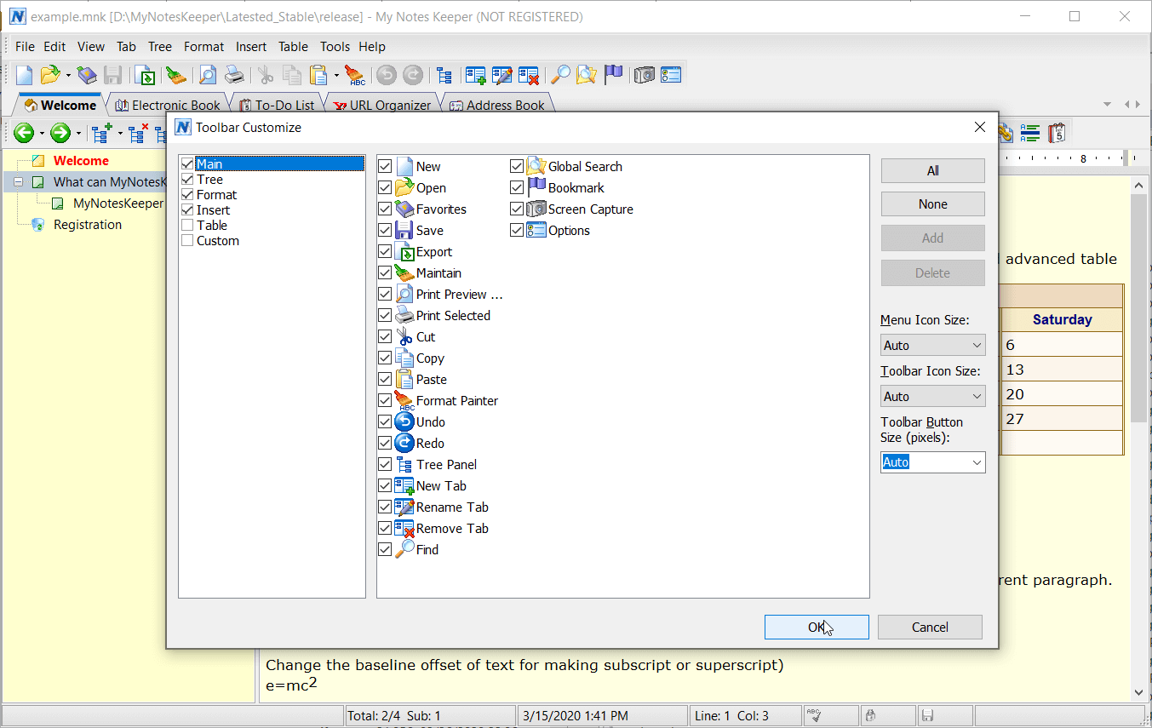Click the Export icon in main toolbar
Viewport: 1152px width, 728px height.
pos(146,75)
